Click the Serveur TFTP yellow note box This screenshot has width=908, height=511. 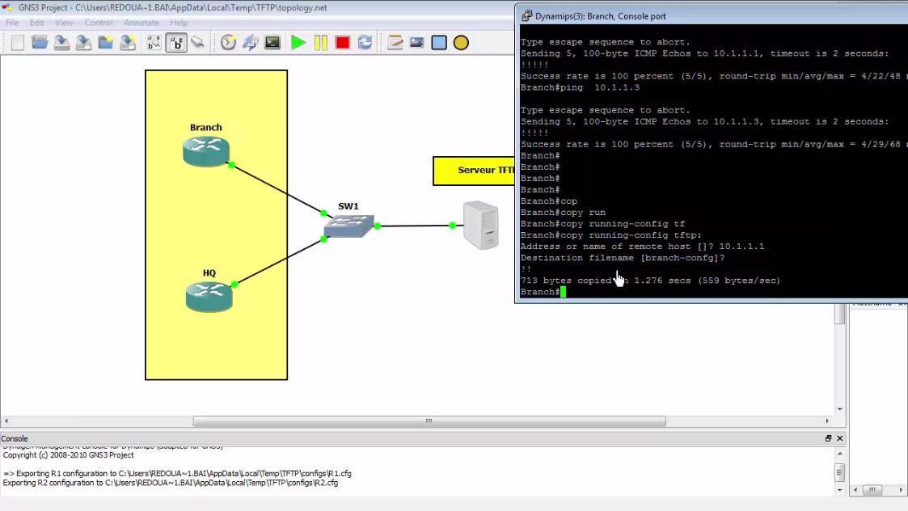click(474, 171)
